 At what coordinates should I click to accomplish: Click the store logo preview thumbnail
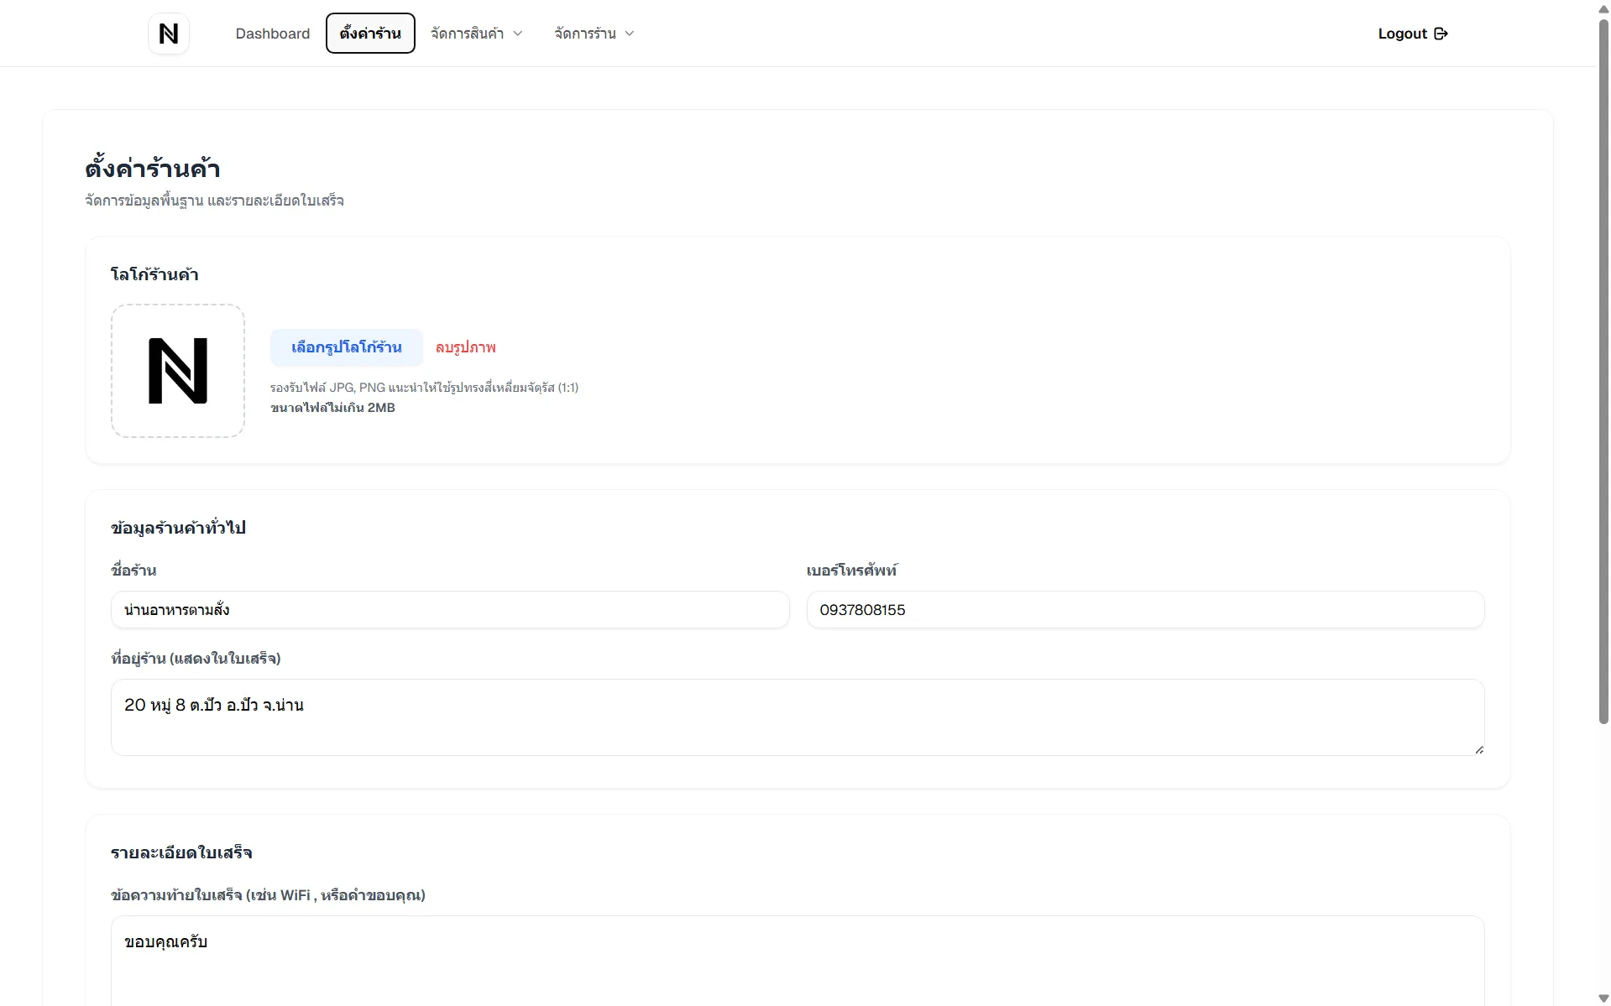[x=178, y=371]
